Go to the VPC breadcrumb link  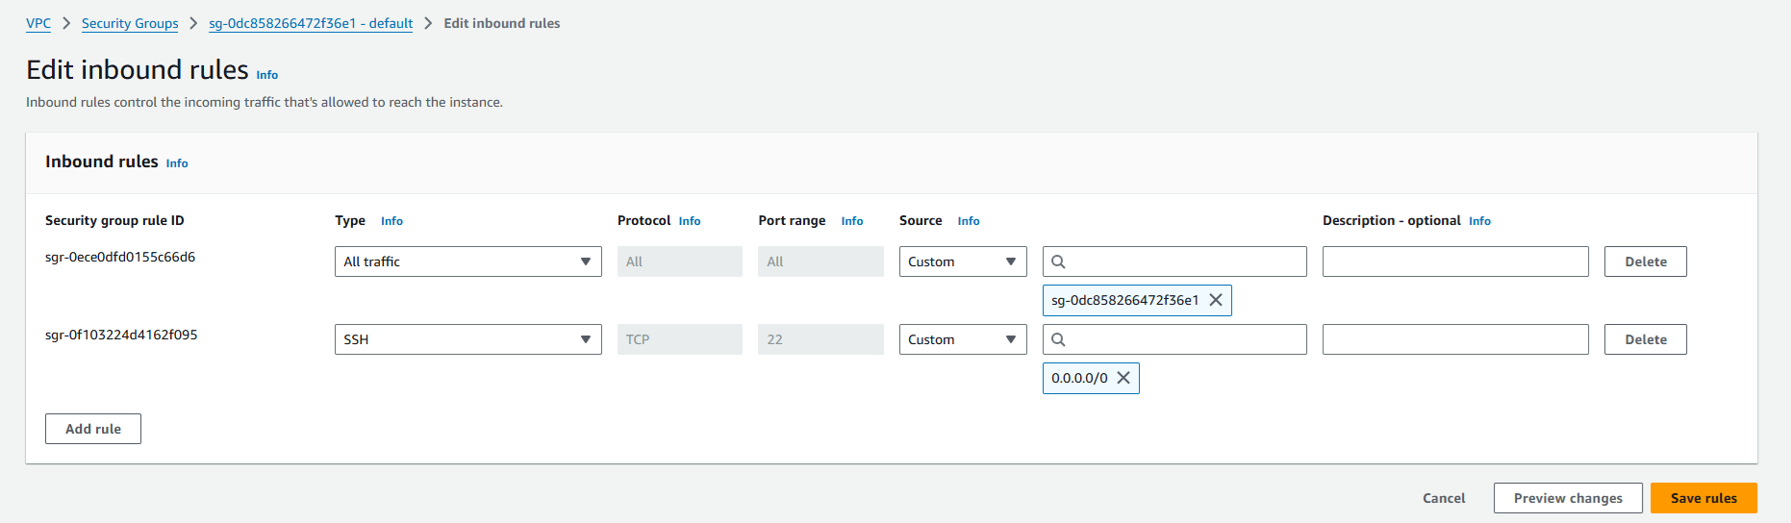[x=38, y=23]
